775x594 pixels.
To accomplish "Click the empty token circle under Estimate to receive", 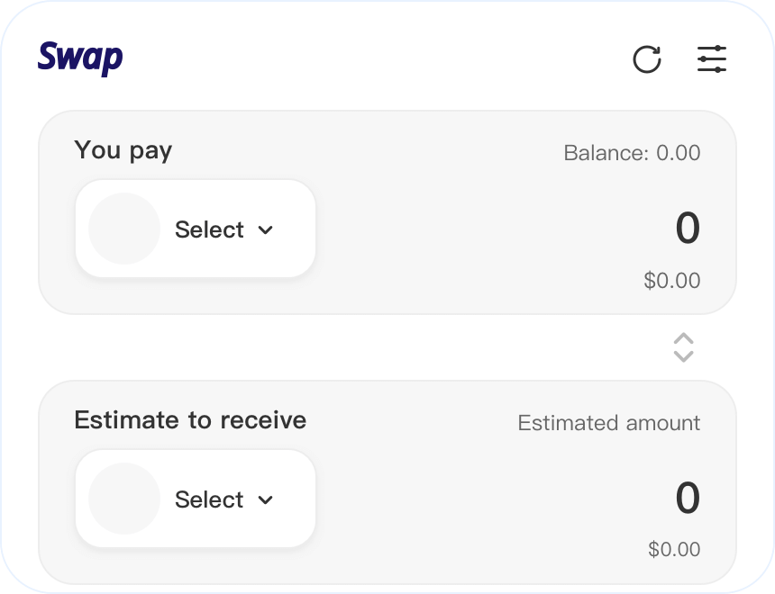I will tap(124, 499).
